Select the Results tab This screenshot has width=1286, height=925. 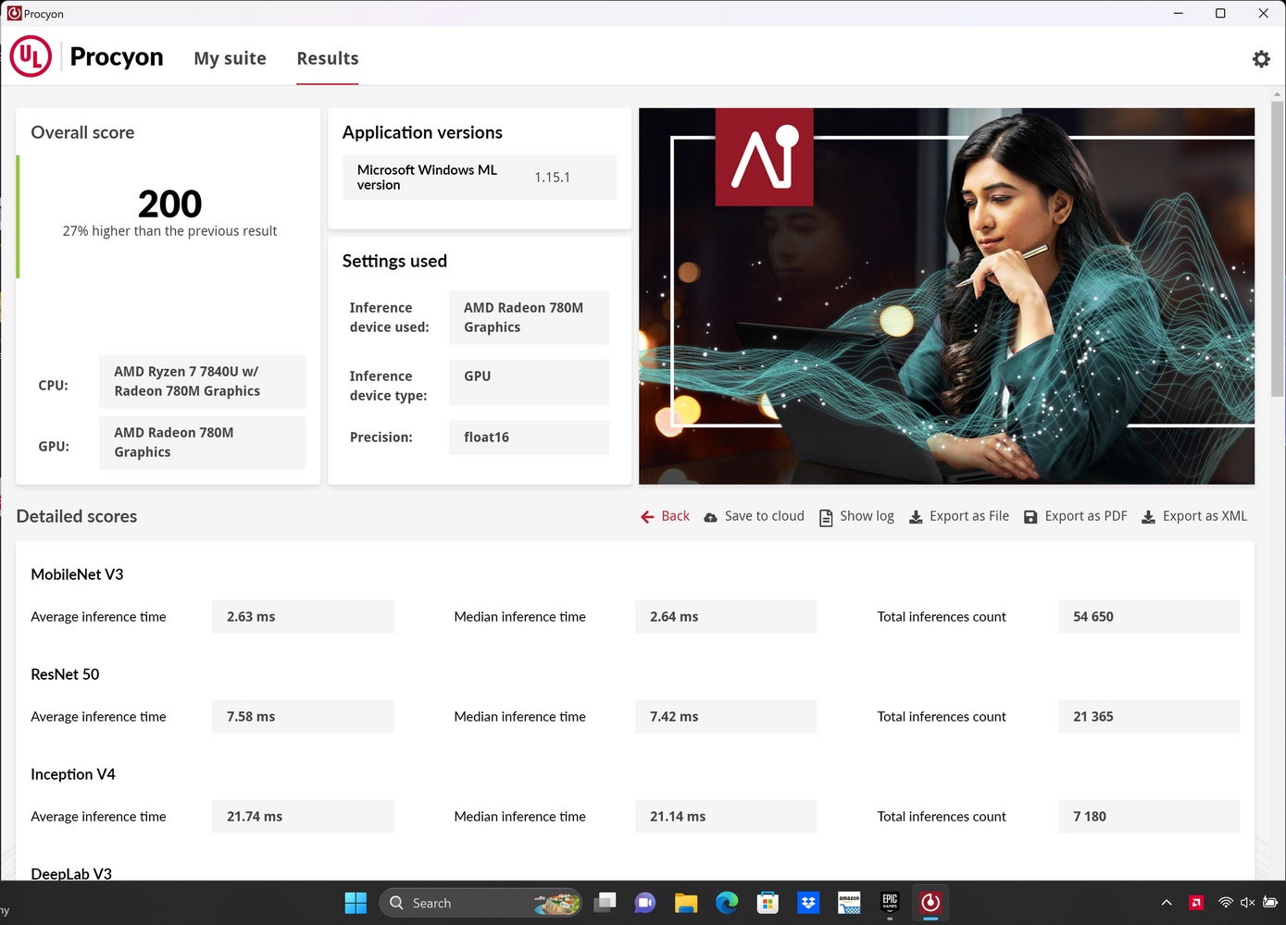pyautogui.click(x=327, y=58)
